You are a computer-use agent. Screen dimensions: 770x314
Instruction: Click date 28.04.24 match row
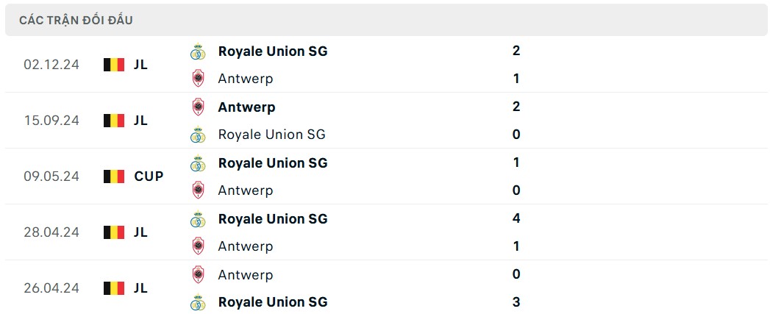pyautogui.click(x=51, y=232)
